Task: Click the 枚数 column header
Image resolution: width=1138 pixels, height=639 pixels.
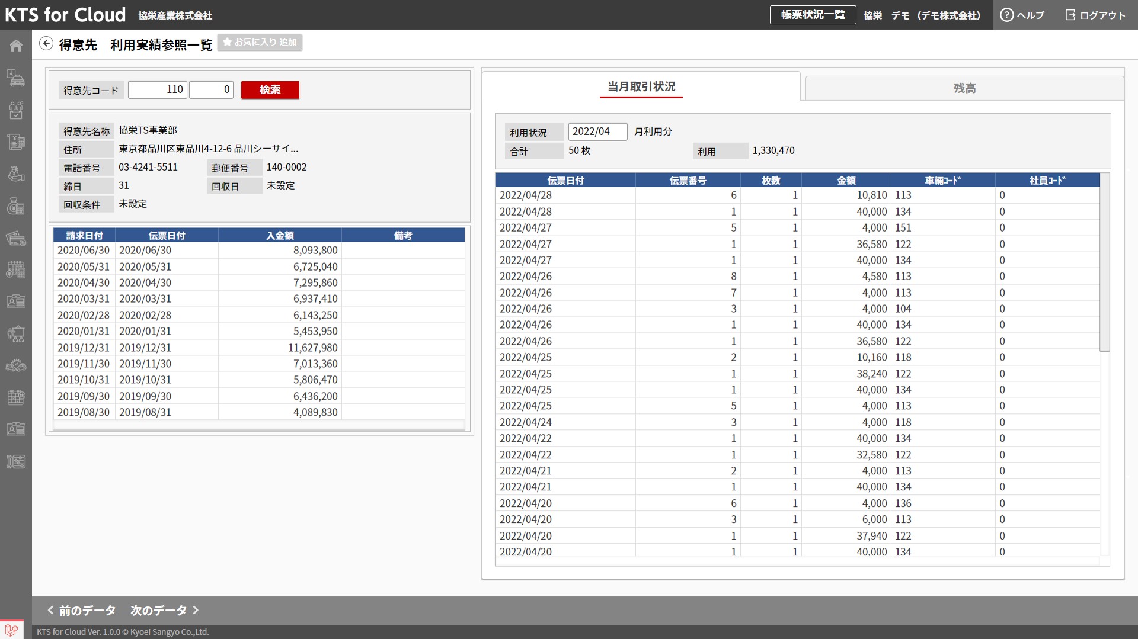Action: click(771, 180)
